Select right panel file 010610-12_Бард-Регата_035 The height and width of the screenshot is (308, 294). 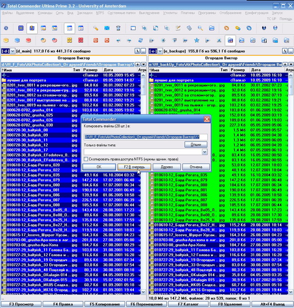click(x=218, y=175)
